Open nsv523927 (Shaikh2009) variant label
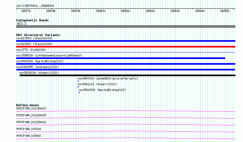Image resolution: width=243 pixels, height=142 pixels. pyautogui.click(x=34, y=44)
